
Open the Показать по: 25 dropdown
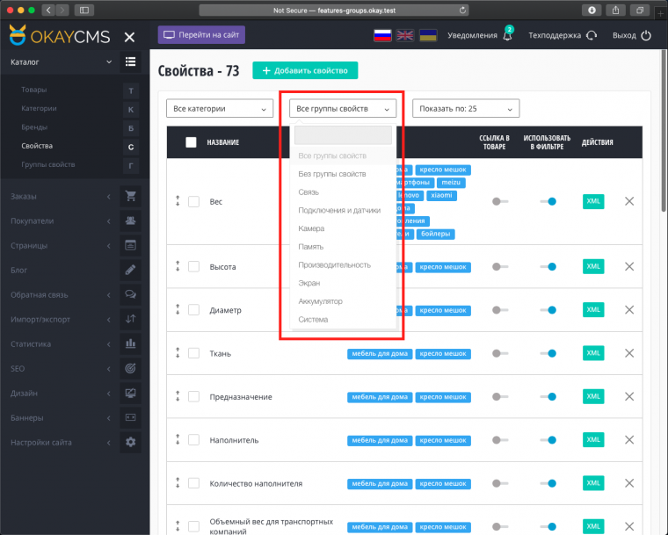(x=466, y=109)
